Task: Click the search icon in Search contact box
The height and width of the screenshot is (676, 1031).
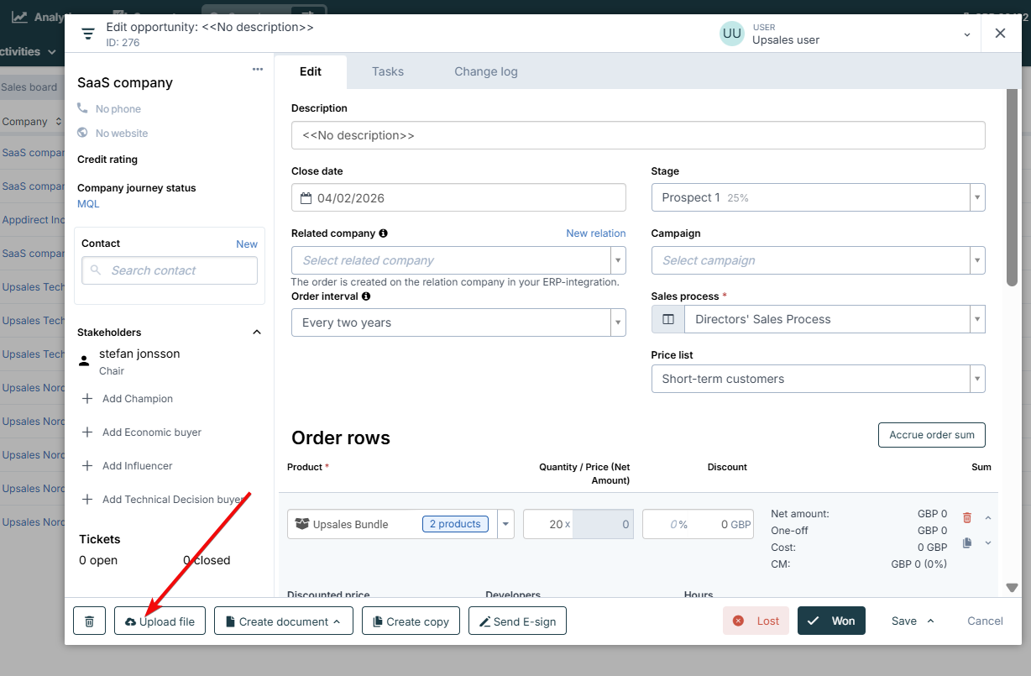Action: pos(97,270)
